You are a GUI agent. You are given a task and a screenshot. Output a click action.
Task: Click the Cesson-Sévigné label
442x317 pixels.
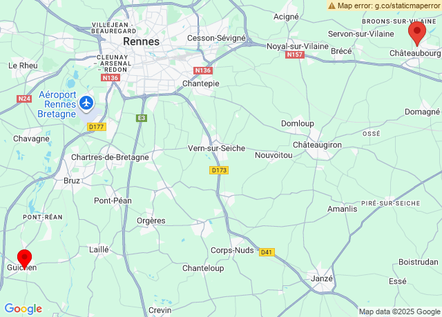[x=216, y=39]
